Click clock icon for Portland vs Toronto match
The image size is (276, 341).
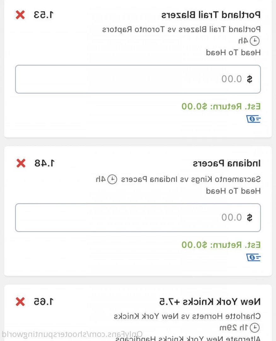255,41
